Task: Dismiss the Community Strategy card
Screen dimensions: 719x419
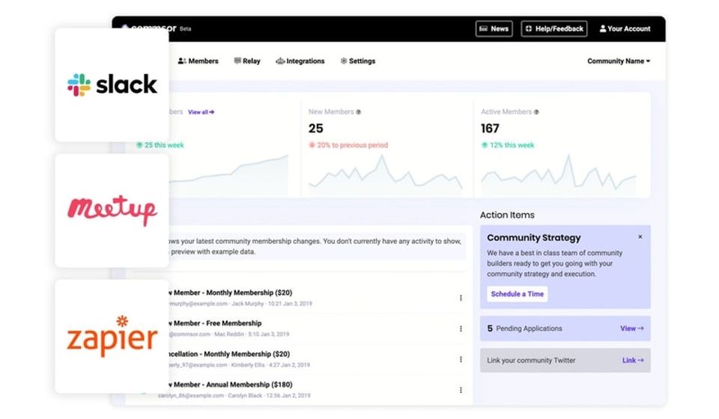Action: pos(640,236)
